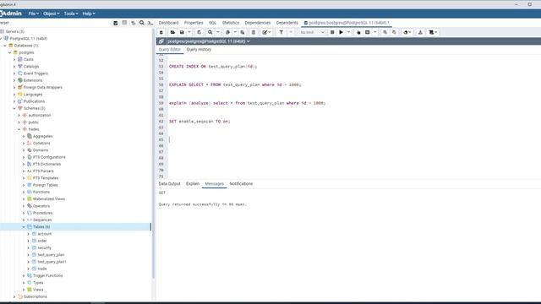Open the Explain results tab
Screen dimensions: 541x304
click(x=193, y=184)
